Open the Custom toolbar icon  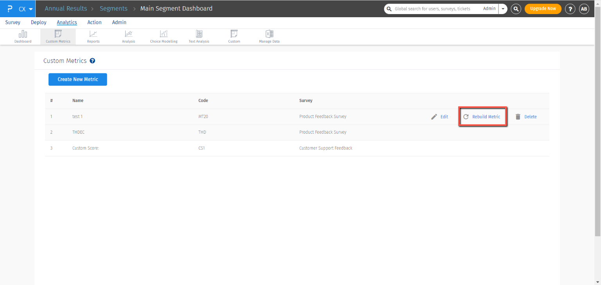234,34
